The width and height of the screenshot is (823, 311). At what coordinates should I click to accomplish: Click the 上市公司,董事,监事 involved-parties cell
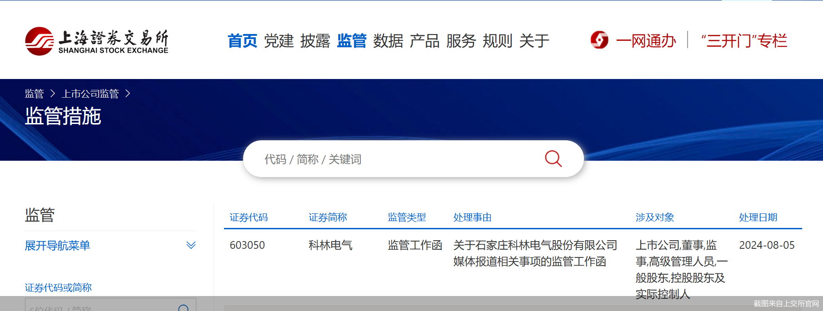[x=682, y=270]
